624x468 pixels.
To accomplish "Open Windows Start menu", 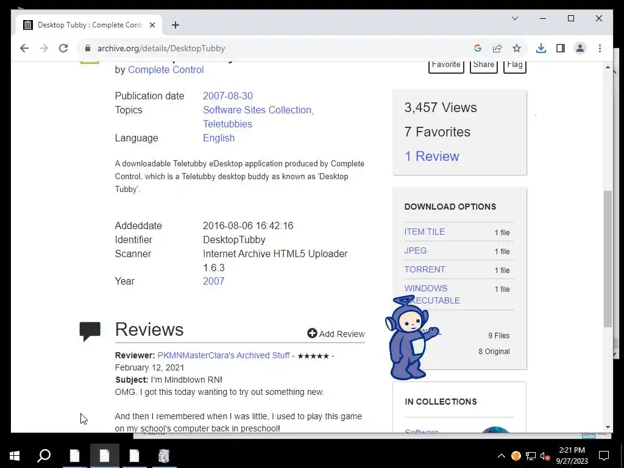I will [15, 456].
